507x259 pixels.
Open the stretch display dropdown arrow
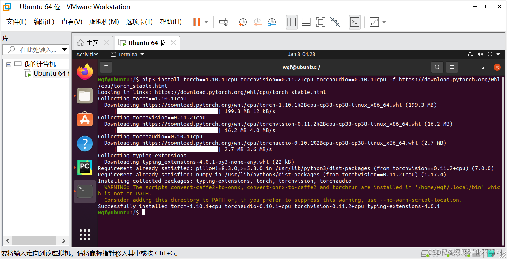[x=384, y=22]
